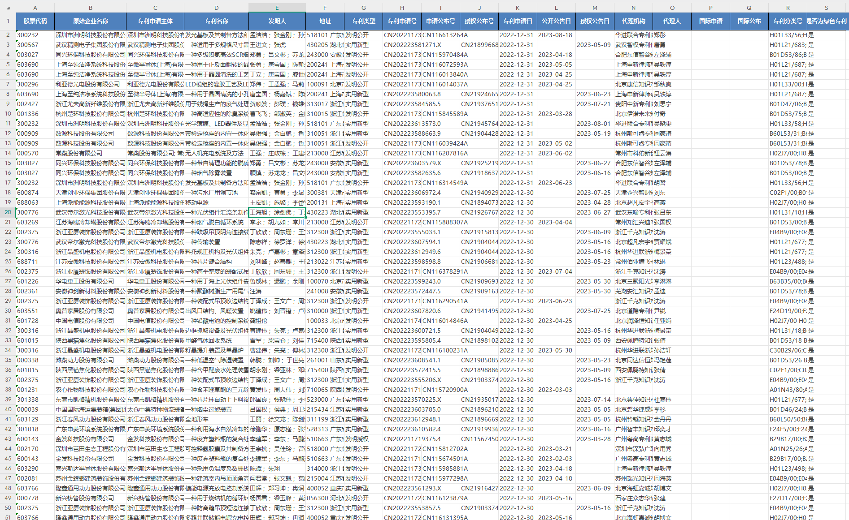Viewport: 849px width, 520px height.
Task: Click stock code cell 000778
Action: pyautogui.click(x=35, y=498)
